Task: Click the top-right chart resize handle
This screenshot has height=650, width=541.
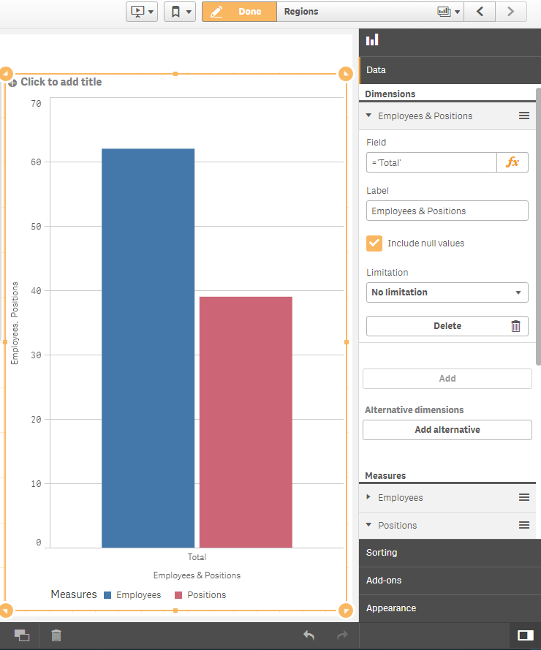Action: point(346,74)
